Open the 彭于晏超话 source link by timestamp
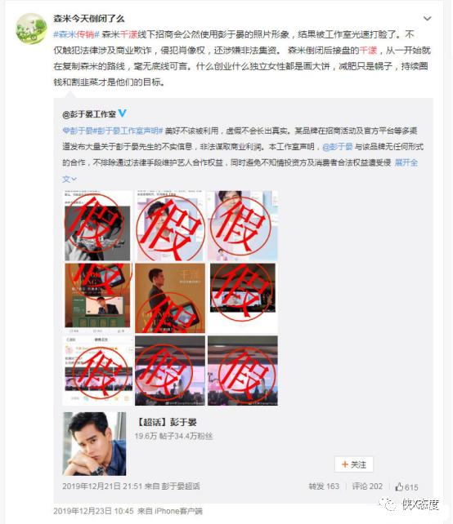This screenshot has width=453, height=524. (x=181, y=486)
